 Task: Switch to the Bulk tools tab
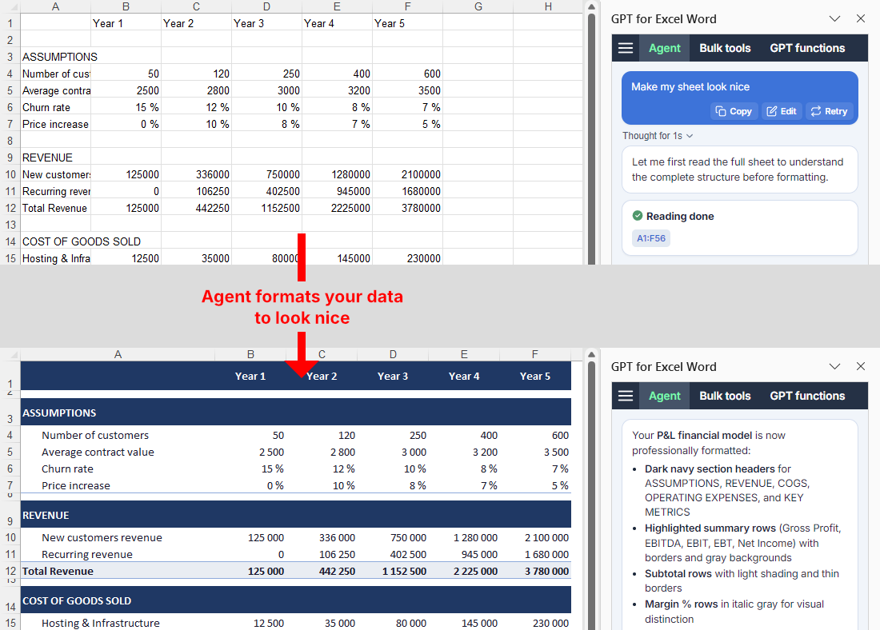coord(725,47)
